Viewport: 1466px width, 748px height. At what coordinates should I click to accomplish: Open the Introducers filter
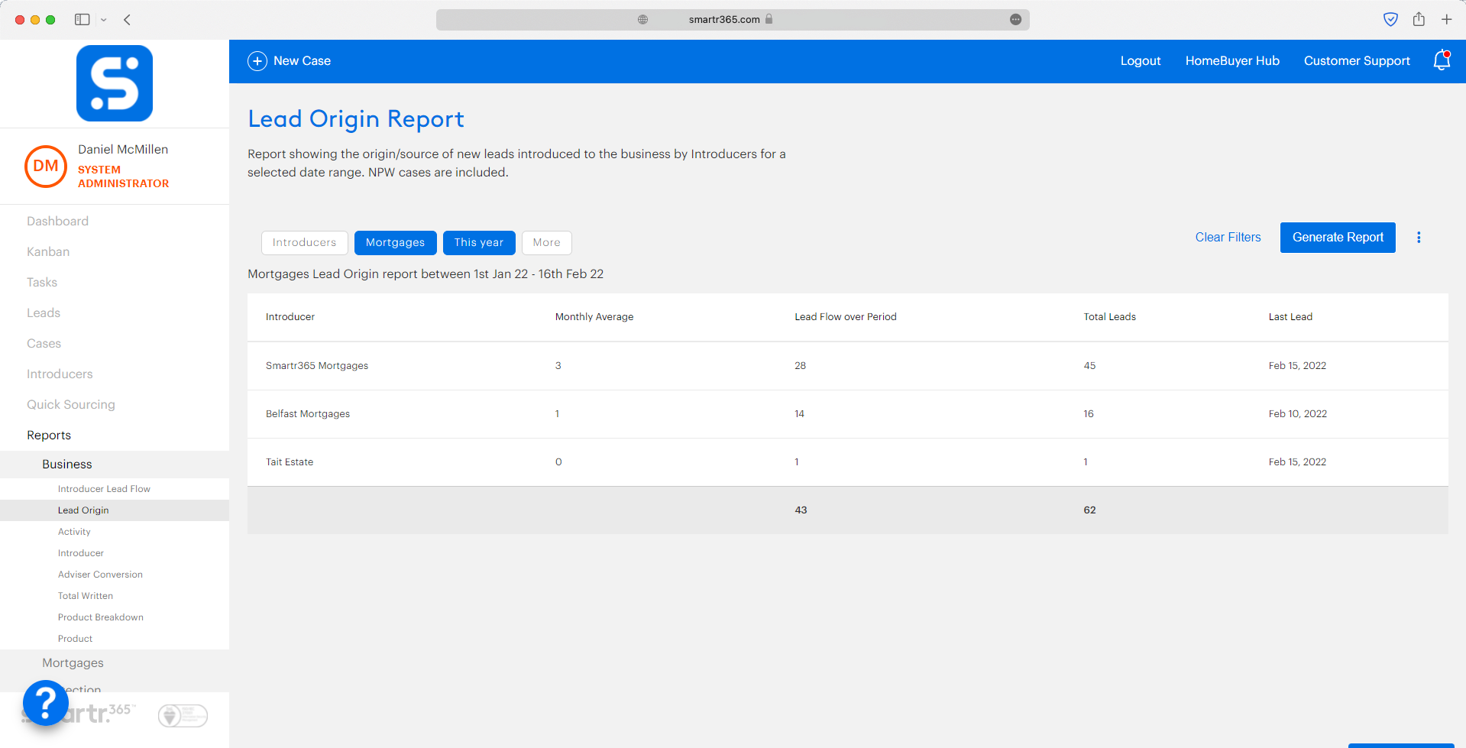tap(304, 243)
